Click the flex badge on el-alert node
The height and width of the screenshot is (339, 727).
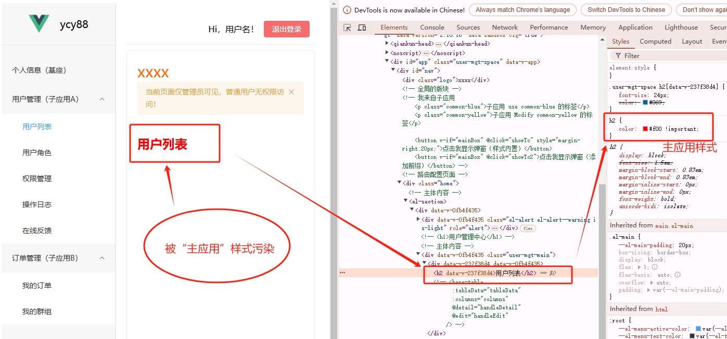(x=528, y=228)
